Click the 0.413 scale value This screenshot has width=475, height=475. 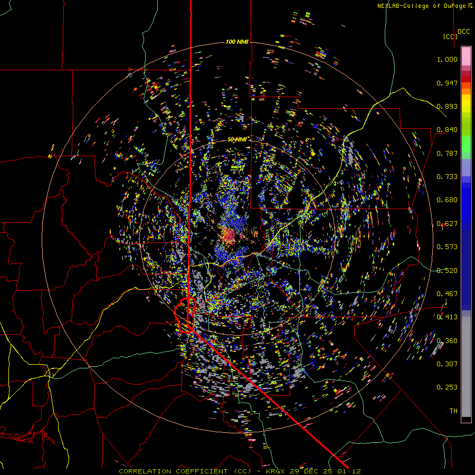coord(447,317)
